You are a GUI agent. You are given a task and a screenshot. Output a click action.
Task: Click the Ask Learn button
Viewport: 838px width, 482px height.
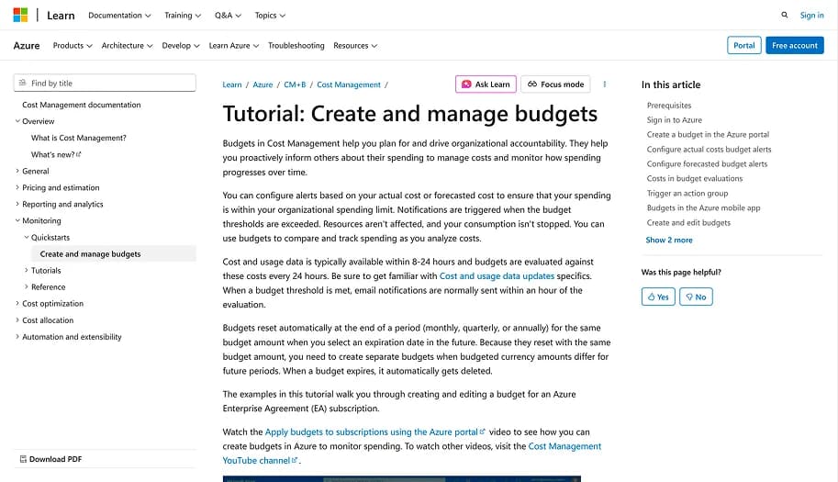coord(486,84)
